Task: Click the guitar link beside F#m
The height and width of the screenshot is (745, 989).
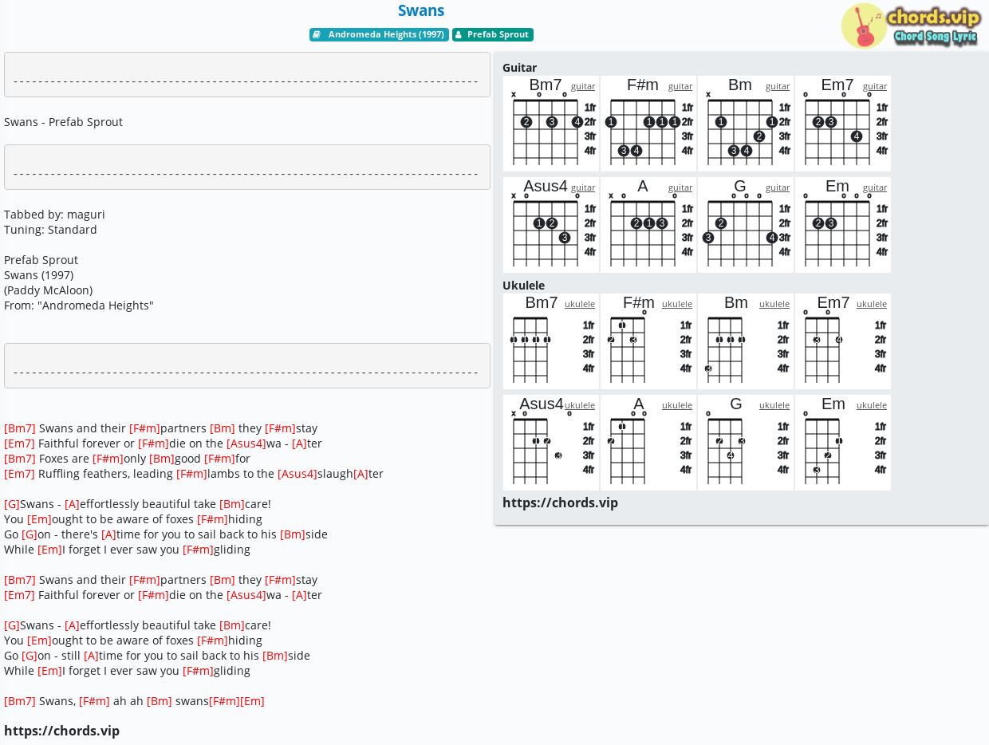Action: pyautogui.click(x=680, y=86)
